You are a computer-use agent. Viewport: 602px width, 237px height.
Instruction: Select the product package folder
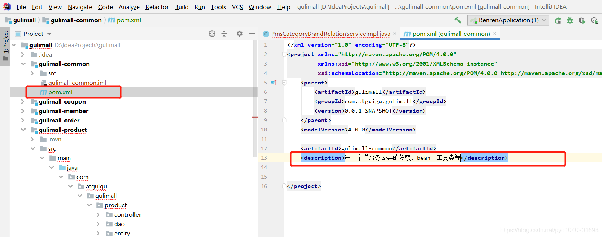pos(116,205)
